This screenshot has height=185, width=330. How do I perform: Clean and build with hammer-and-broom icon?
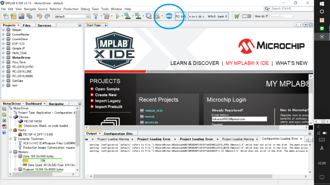point(106,16)
